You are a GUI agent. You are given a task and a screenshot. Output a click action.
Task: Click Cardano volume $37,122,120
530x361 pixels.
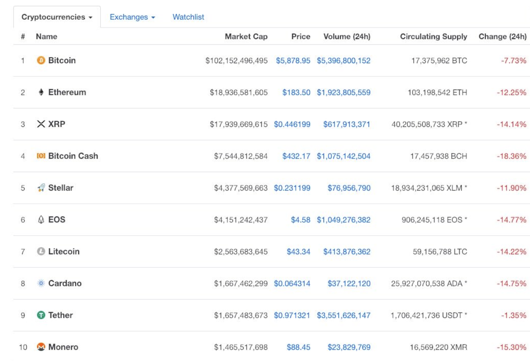[x=349, y=283]
